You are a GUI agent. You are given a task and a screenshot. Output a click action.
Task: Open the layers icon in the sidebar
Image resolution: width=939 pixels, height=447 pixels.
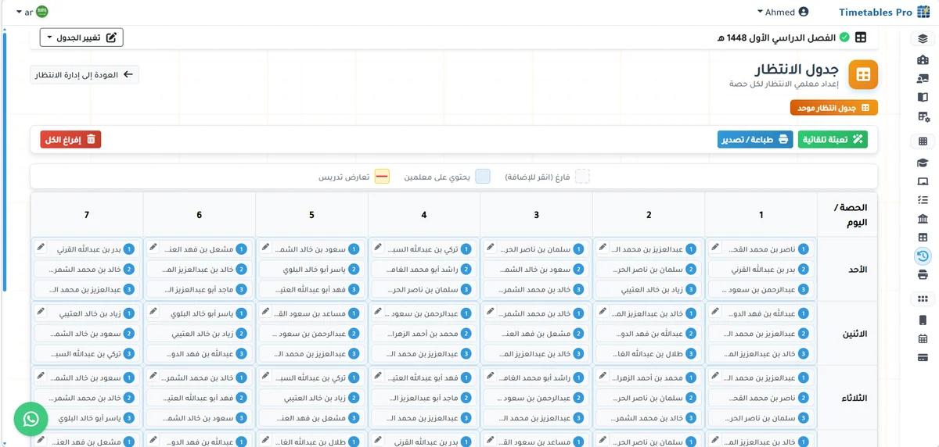tap(923, 39)
